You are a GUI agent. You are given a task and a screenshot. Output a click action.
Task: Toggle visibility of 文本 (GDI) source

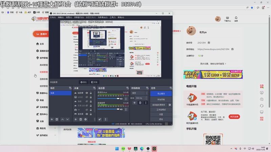pyautogui.click(x=87, y=105)
